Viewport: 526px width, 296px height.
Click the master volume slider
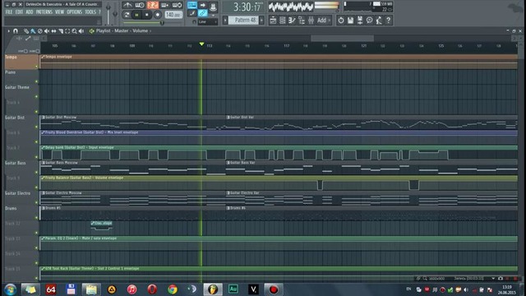click(108, 14)
